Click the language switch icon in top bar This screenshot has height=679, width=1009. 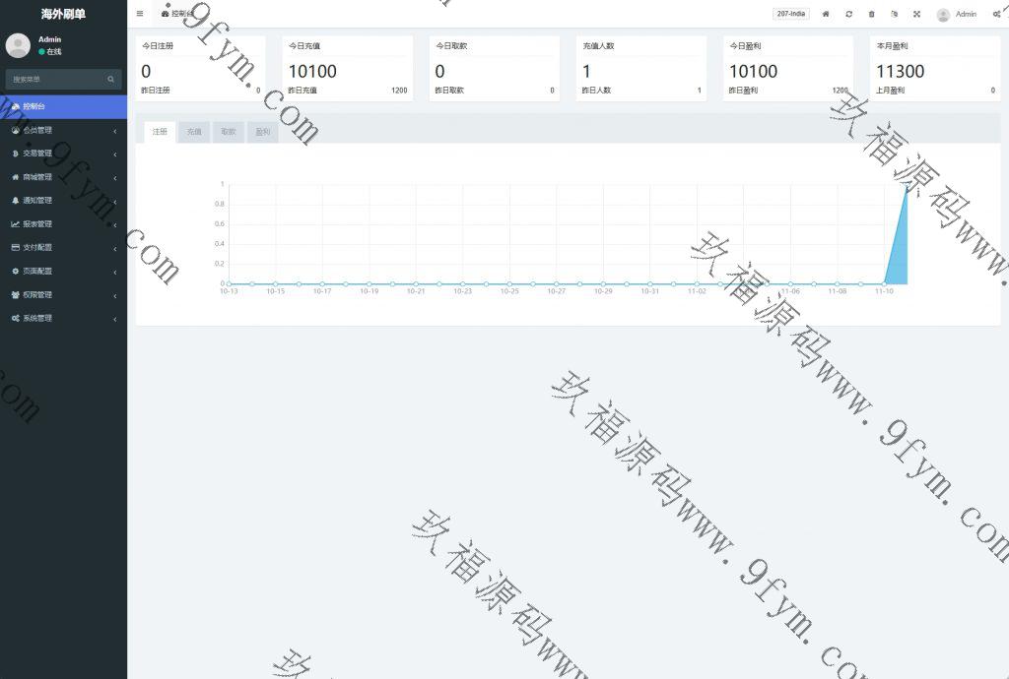point(894,14)
